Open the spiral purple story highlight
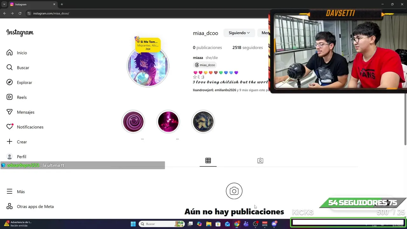Viewport: 407px width, 229px height. (133, 121)
